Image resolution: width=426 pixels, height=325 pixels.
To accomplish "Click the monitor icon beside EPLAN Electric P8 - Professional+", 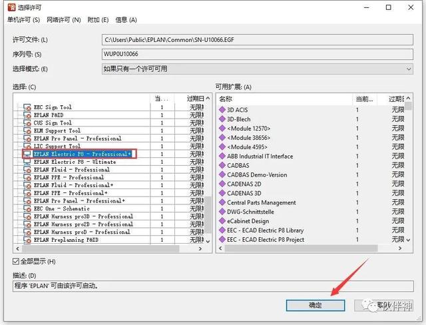I will click(x=27, y=154).
